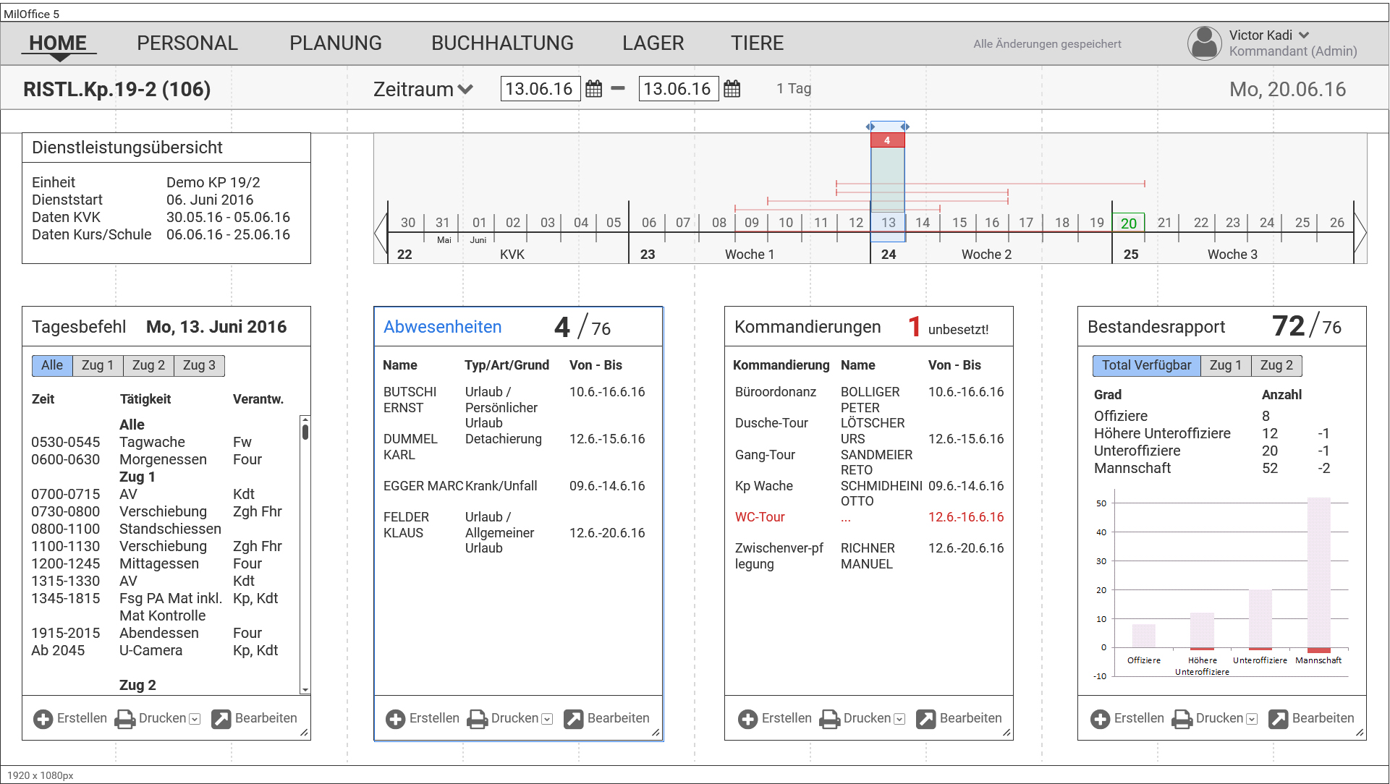The width and height of the screenshot is (1390, 784).
Task: Expand Drucken options in Bestandesrapport panel
Action: coord(1252,720)
